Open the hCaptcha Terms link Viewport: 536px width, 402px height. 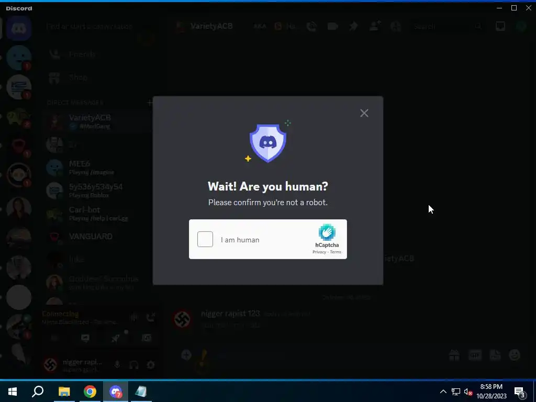(x=336, y=252)
